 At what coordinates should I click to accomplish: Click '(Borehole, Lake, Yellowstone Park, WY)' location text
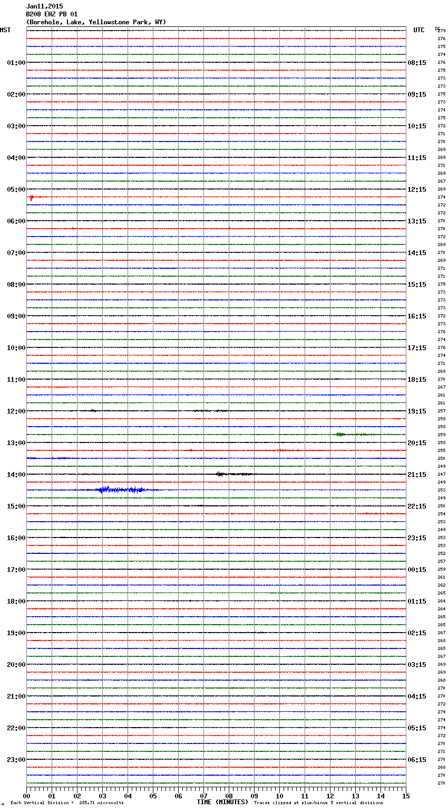pos(96,22)
